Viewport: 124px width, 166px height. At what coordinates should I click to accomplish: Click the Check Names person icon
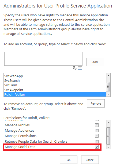pyautogui.click(x=75, y=68)
